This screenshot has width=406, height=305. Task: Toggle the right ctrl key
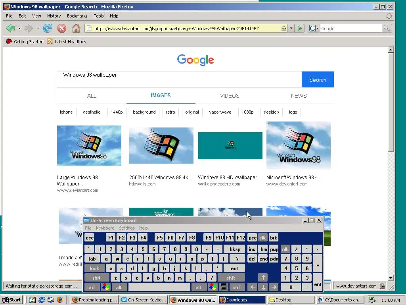(236, 287)
